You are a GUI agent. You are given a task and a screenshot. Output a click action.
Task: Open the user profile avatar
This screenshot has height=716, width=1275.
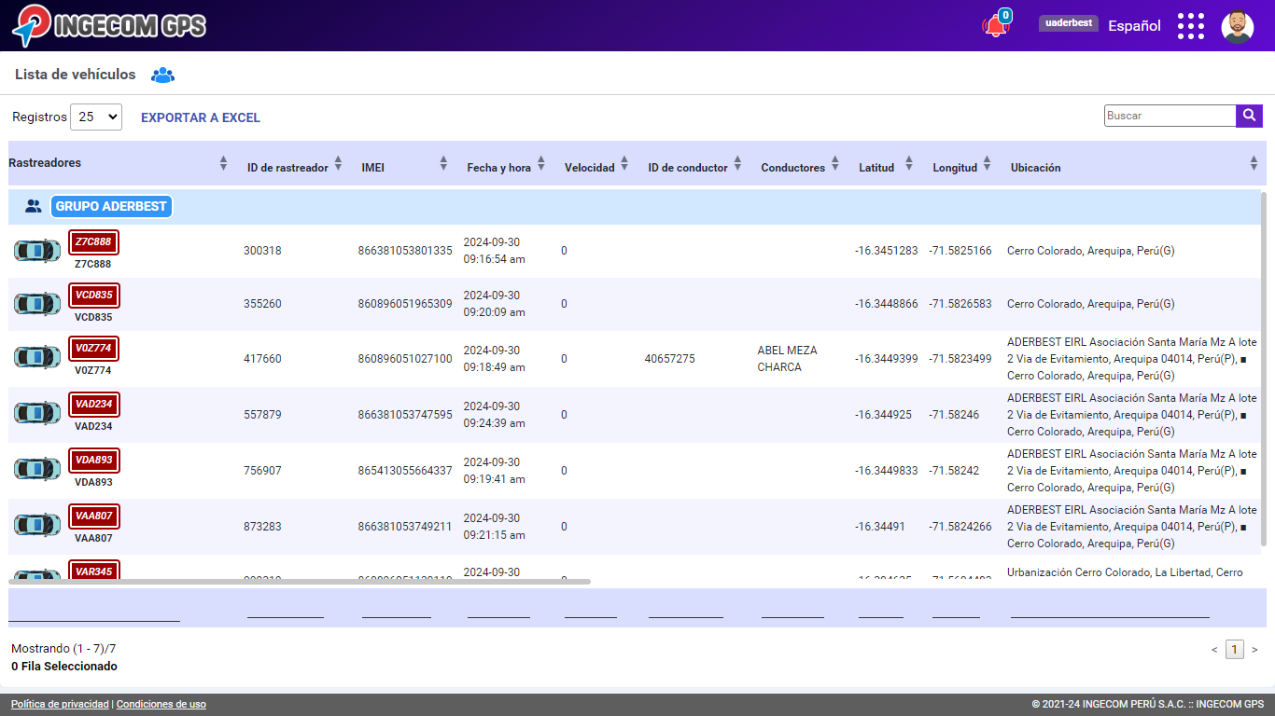click(1237, 26)
